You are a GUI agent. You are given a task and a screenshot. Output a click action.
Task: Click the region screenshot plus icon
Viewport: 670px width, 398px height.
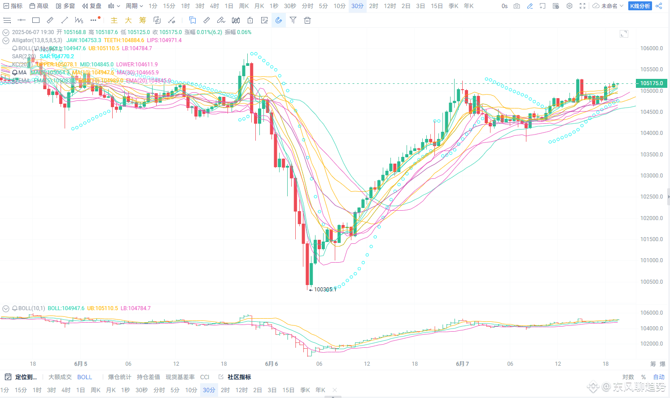pyautogui.click(x=543, y=6)
